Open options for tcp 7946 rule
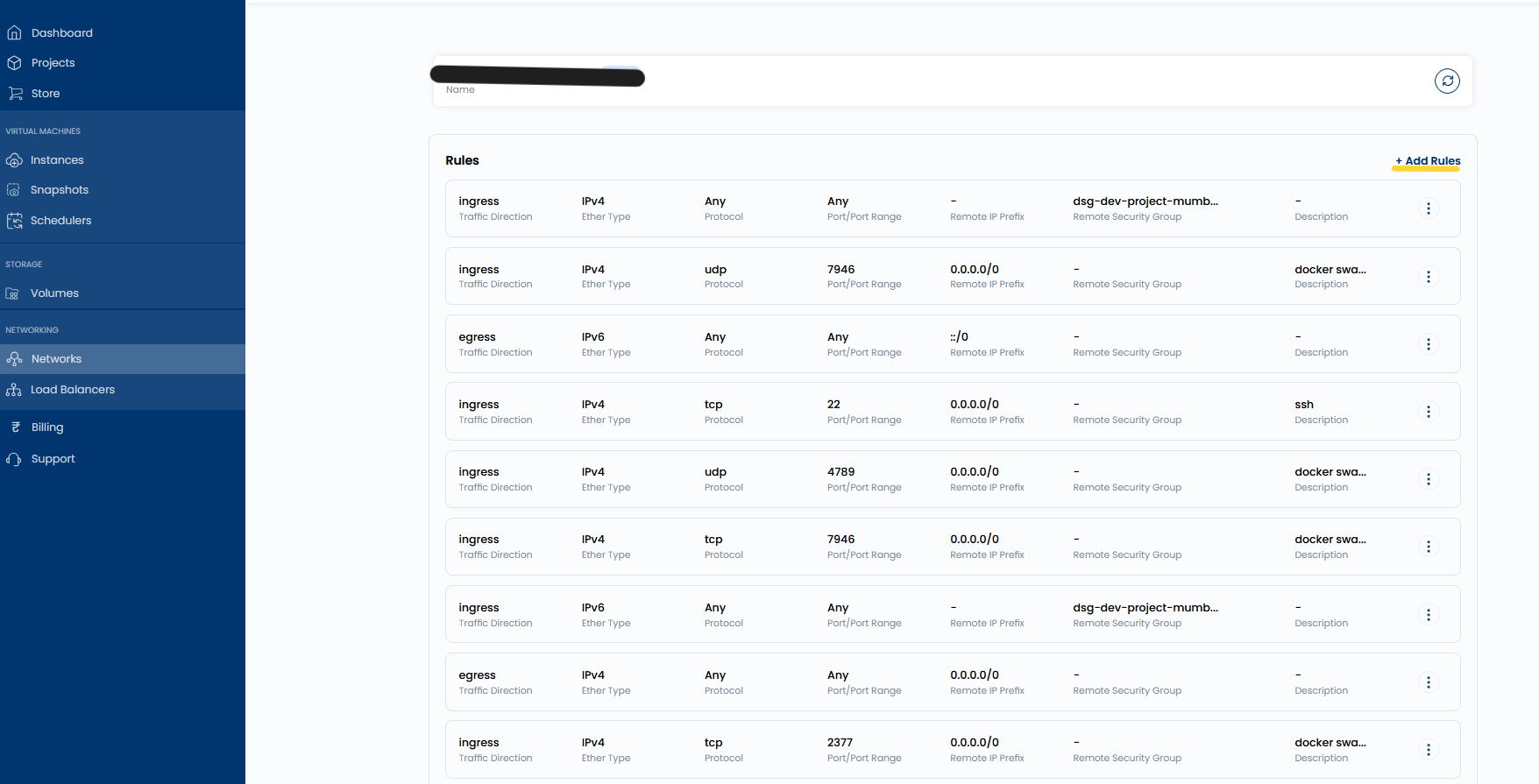The image size is (1539, 784). (1429, 547)
